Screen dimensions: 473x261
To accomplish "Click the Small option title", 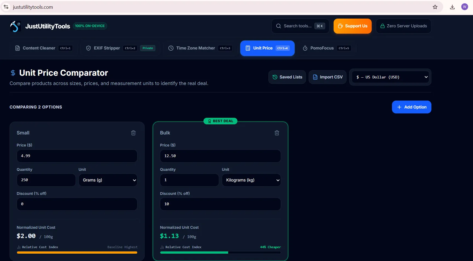I will click(23, 133).
